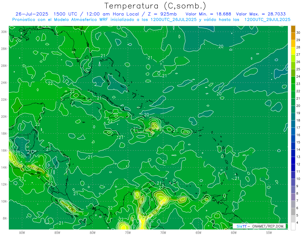Screen dimensions: 305x236
Task: Click the '6' value on the color scale
Action: (298, 208)
